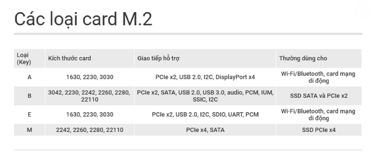378x156 pixels.
Task: Click the cell containing 'SDIO, UART, PCM'
Action: click(205, 115)
